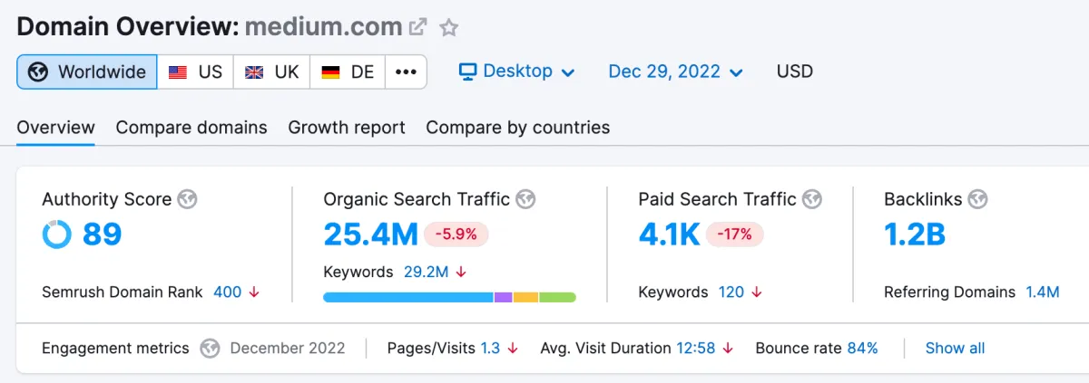Switch to the US database

click(x=195, y=72)
